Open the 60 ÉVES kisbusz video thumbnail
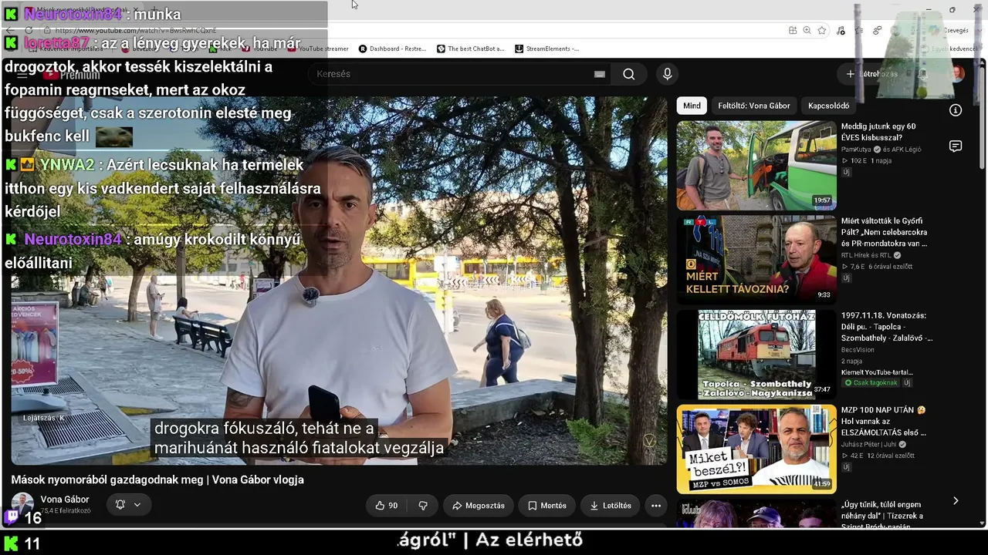 pyautogui.click(x=756, y=165)
